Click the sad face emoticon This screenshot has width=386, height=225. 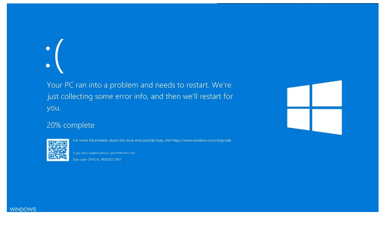(x=55, y=56)
